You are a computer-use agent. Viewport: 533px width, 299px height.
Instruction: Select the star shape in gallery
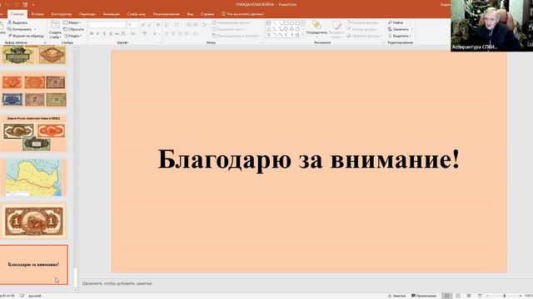click(x=297, y=35)
